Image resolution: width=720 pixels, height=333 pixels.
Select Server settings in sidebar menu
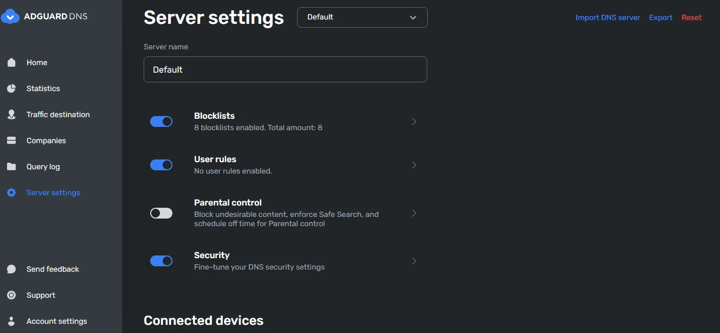53,193
